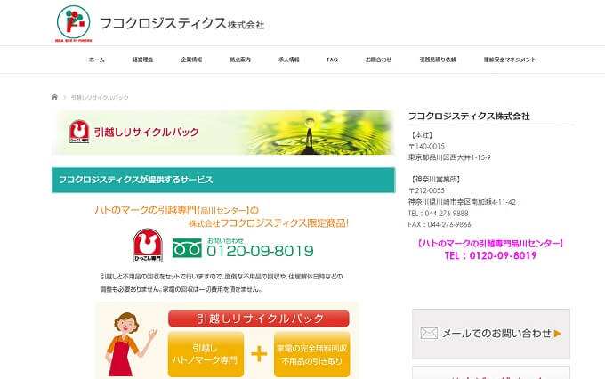Viewport: 605px width, 379px height.
Task: Click the postal code 〒140-0015
Action: click(x=426, y=146)
